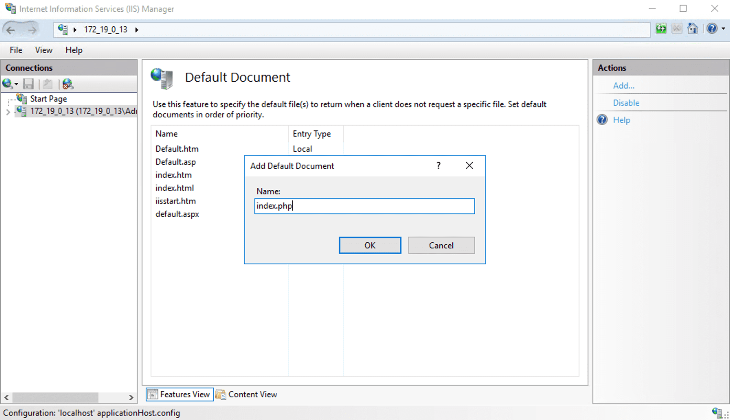Expand the 172_19_0_13 server node
The height and width of the screenshot is (420, 730).
[x=8, y=112]
